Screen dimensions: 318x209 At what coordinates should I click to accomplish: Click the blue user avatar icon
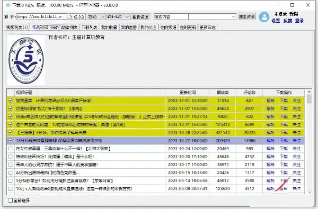pyautogui.click(x=264, y=17)
